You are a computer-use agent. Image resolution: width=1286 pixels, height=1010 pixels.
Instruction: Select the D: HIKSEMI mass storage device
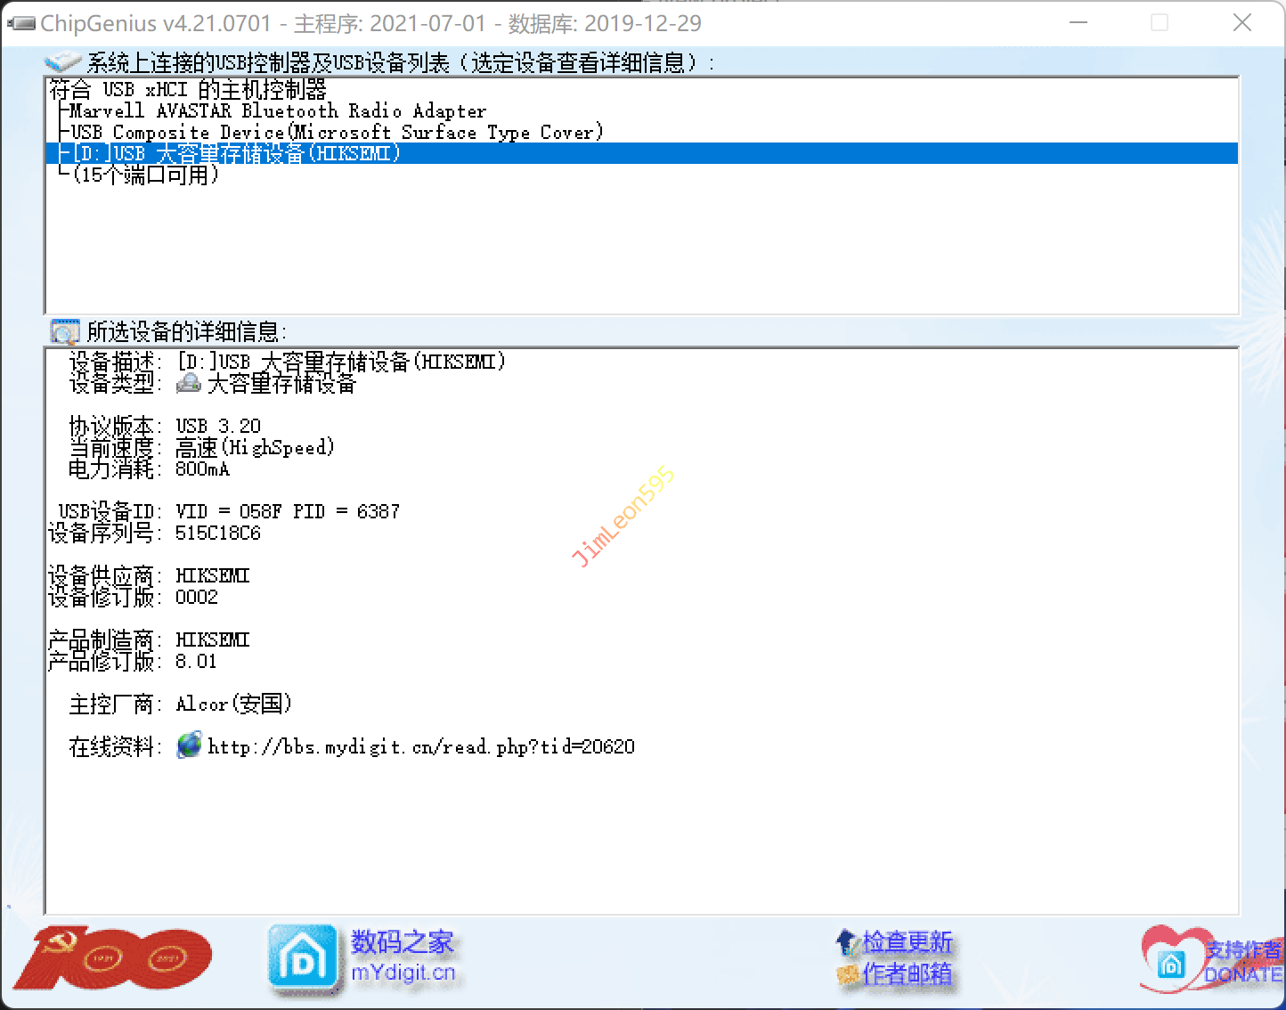pos(236,153)
